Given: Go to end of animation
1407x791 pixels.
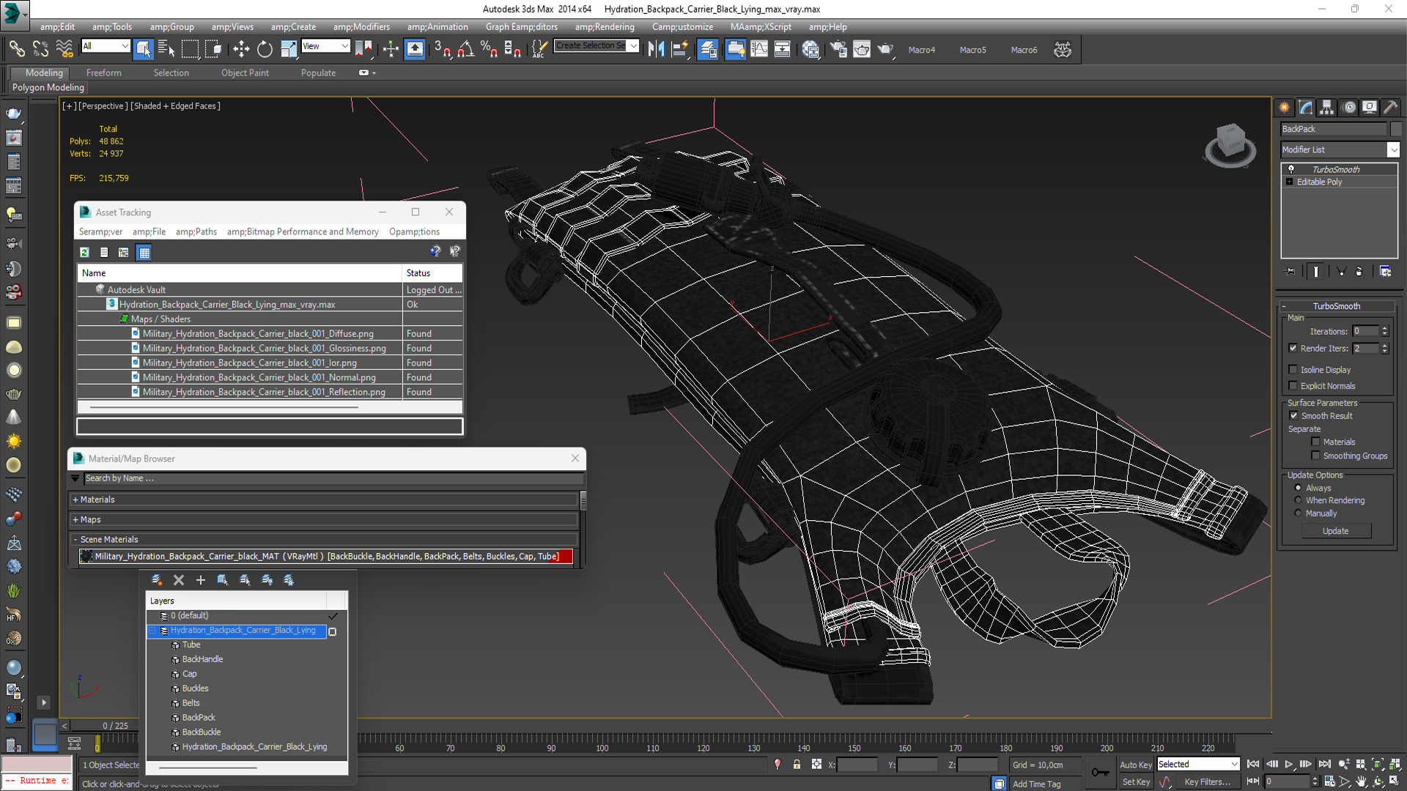Looking at the screenshot, I should pyautogui.click(x=1324, y=764).
